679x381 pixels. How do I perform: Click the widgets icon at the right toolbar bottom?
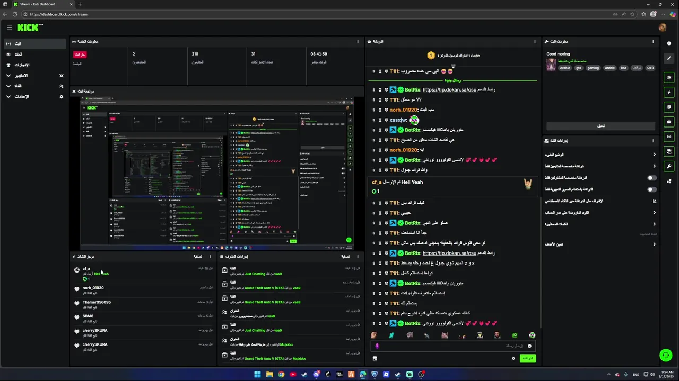point(669,181)
